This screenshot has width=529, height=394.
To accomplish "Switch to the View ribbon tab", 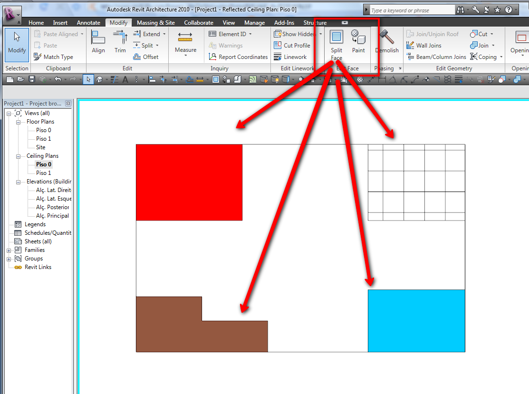I will pos(229,23).
